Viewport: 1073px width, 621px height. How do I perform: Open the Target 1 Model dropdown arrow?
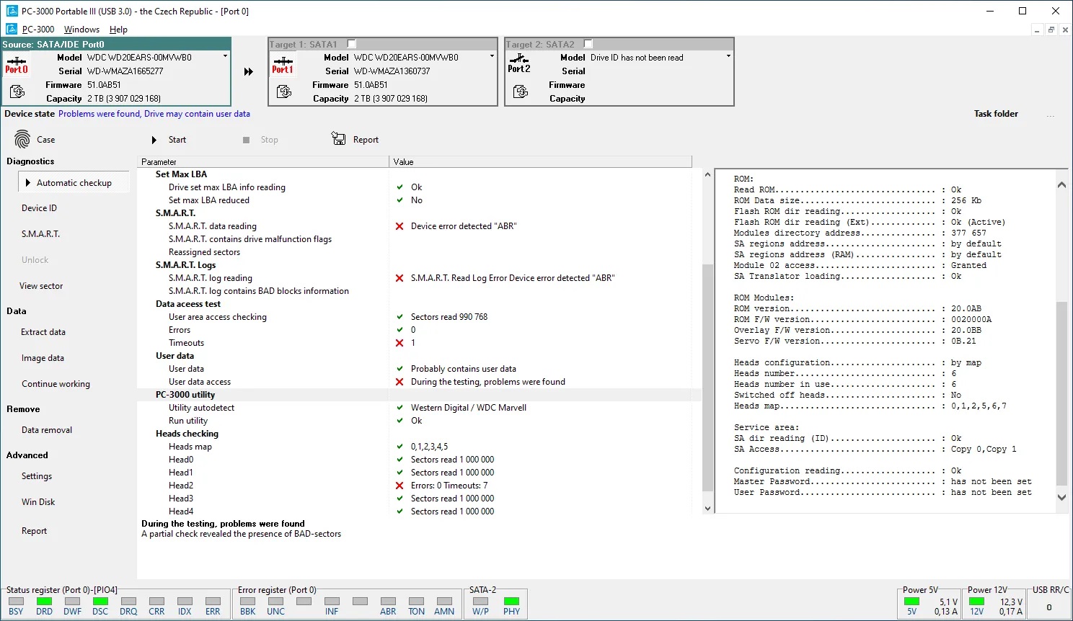coord(492,56)
